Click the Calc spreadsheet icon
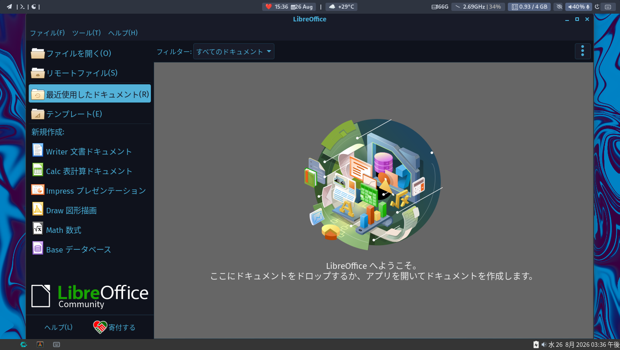Screen dimensions: 620x350 pos(38,170)
